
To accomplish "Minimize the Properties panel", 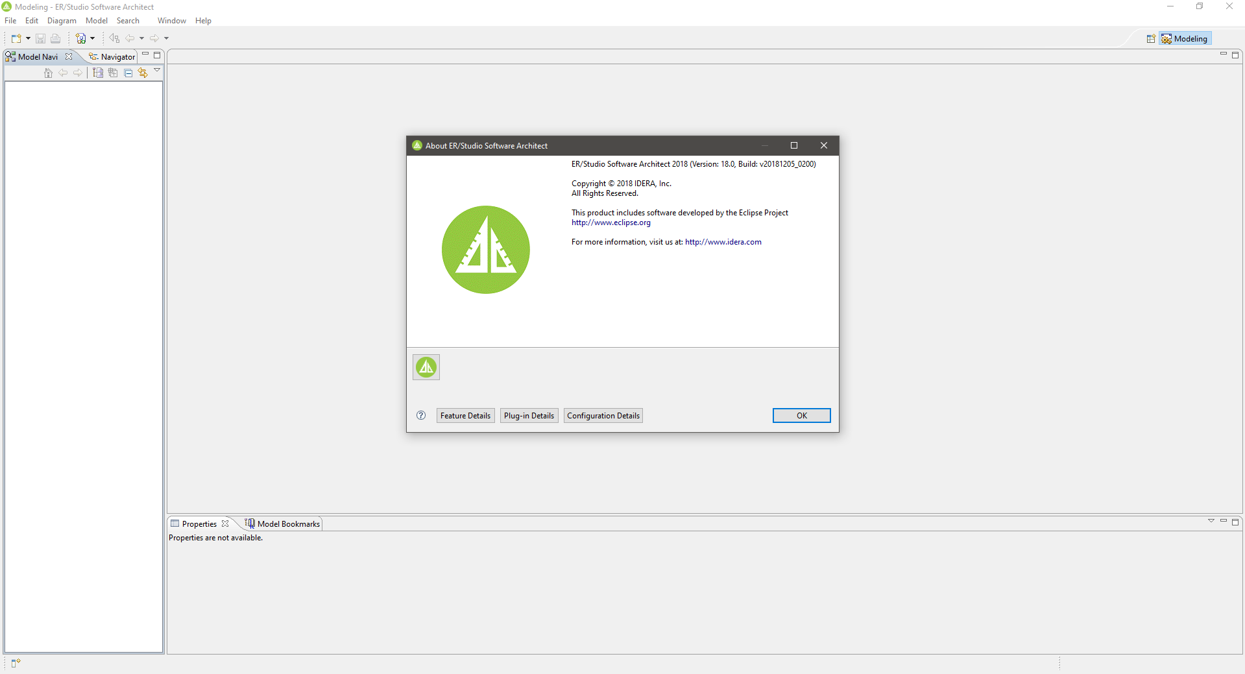I will point(1224,521).
